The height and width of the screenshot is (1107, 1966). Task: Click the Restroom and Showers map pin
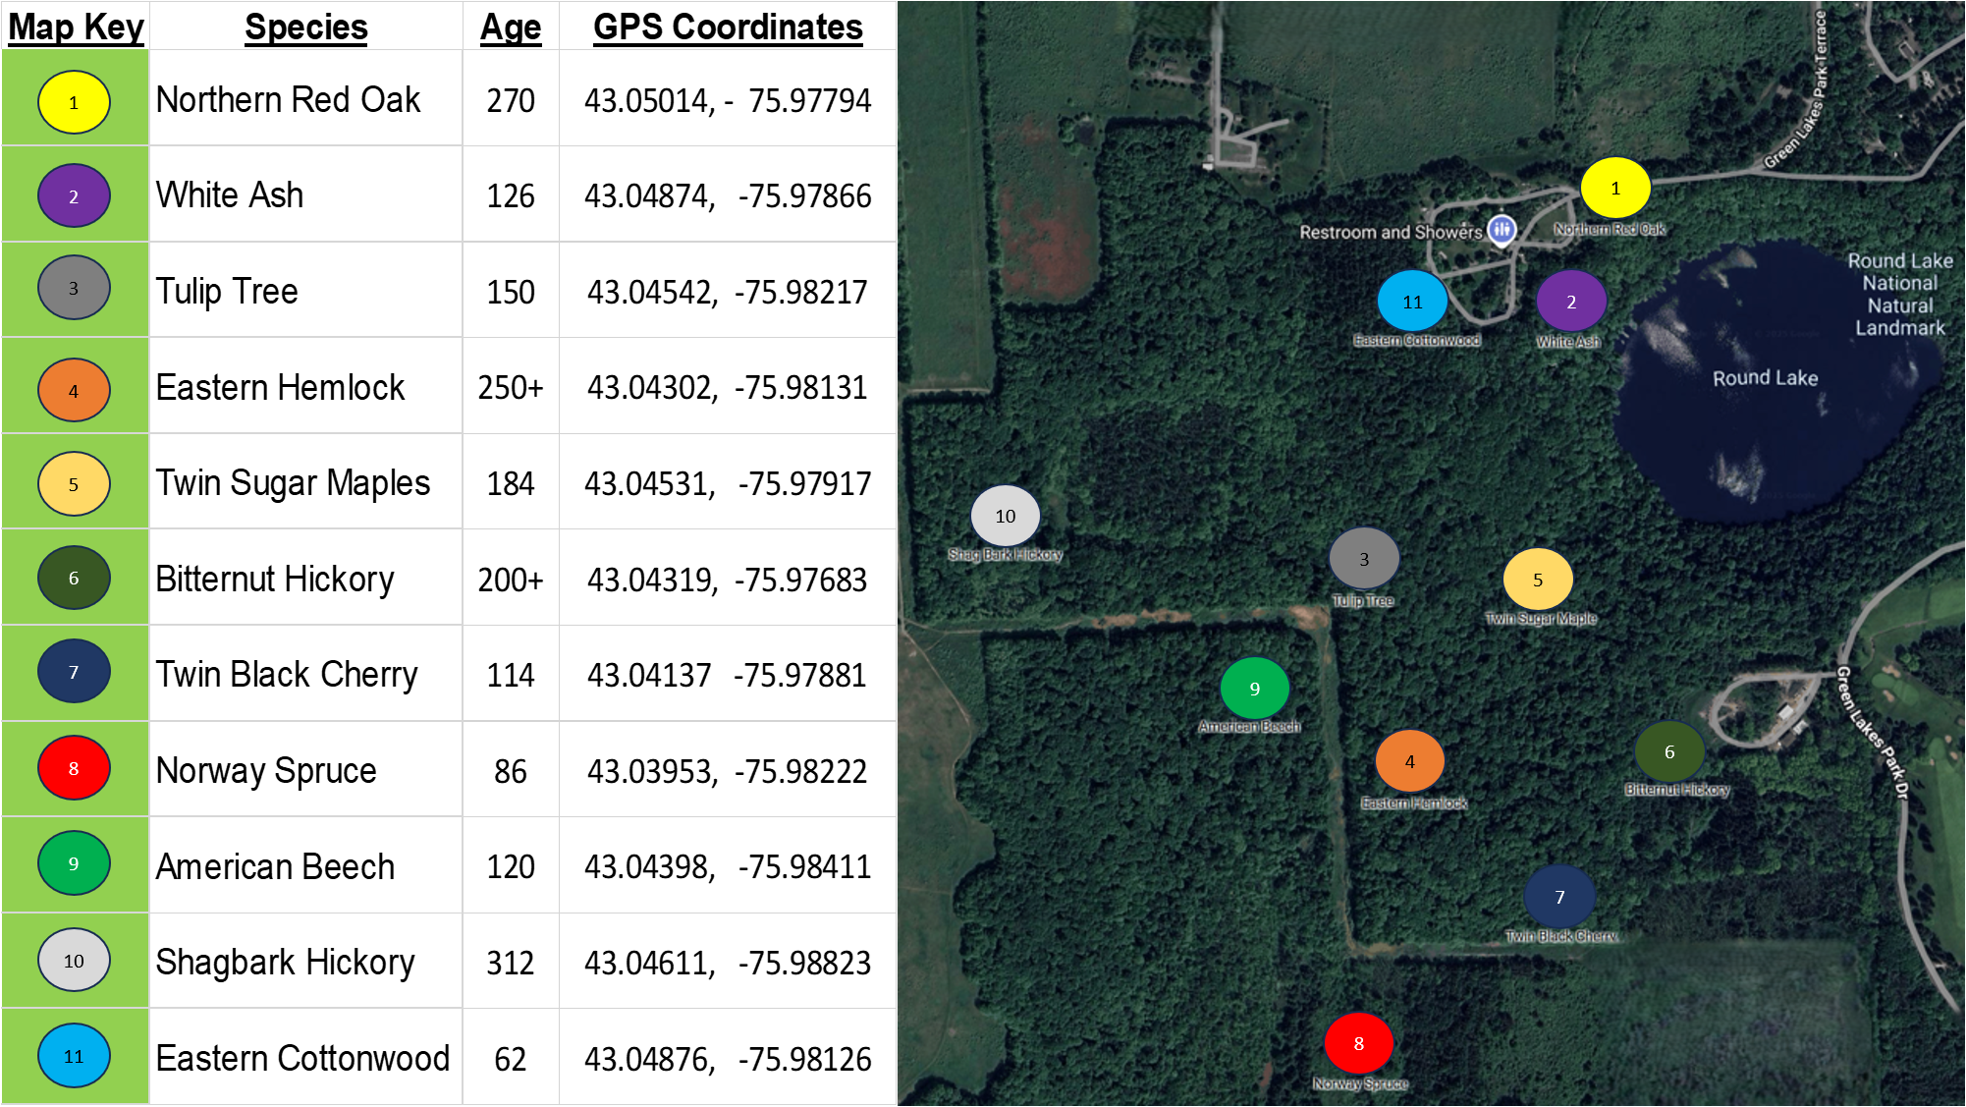click(x=1501, y=230)
